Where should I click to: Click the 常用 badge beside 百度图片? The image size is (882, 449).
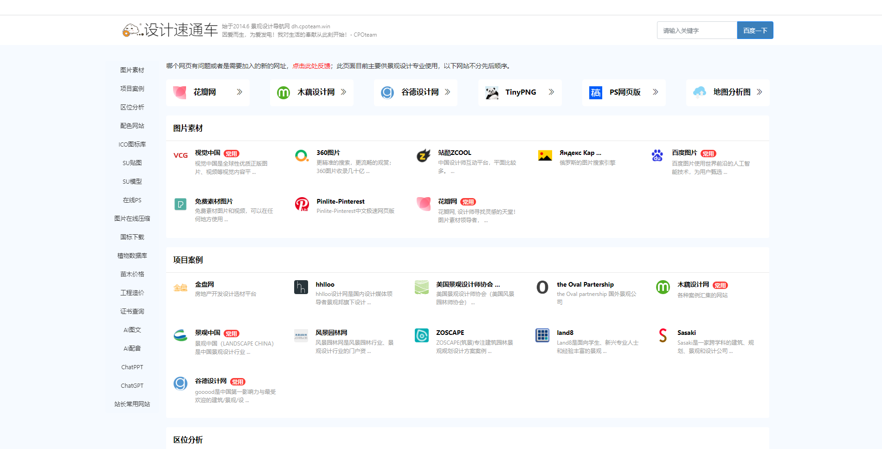pyautogui.click(x=708, y=154)
